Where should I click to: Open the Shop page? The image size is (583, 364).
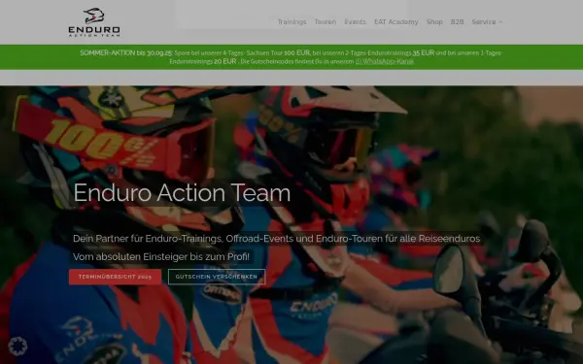pyautogui.click(x=434, y=22)
